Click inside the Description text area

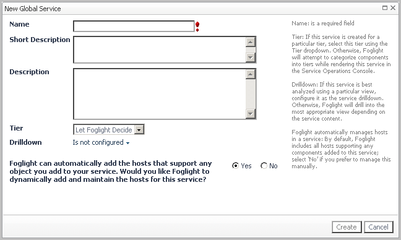(159, 94)
